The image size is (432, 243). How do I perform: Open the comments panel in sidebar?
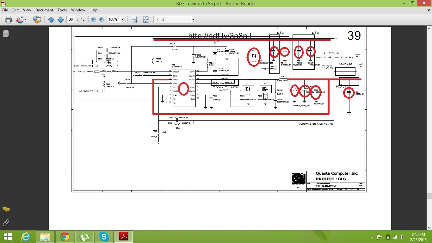(6, 209)
